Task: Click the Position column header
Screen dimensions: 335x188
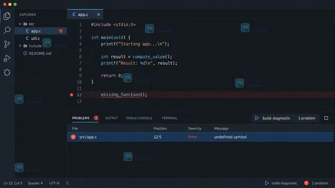Action: (160, 128)
